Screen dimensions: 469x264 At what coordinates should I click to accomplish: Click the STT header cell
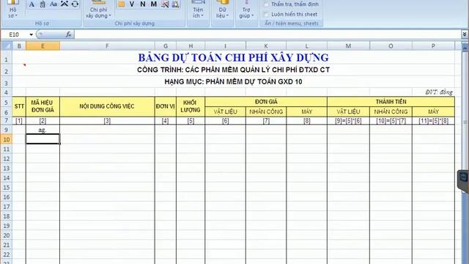tap(19, 106)
